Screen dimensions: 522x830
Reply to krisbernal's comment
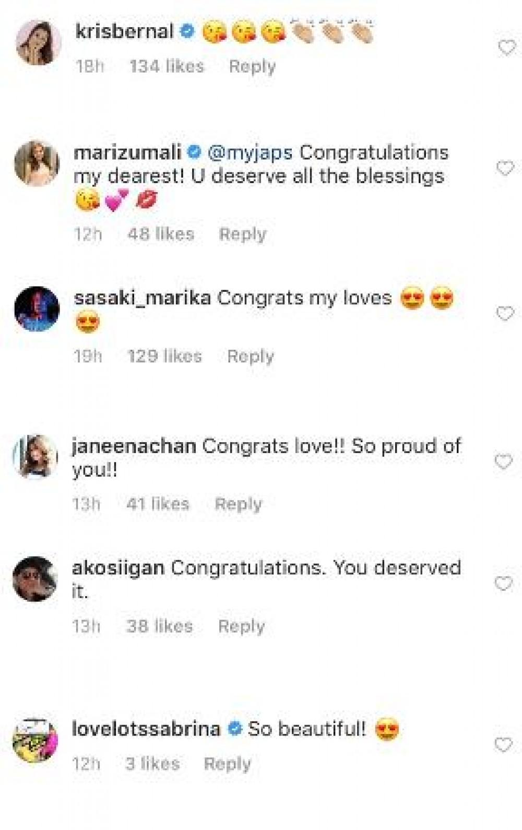(x=252, y=66)
